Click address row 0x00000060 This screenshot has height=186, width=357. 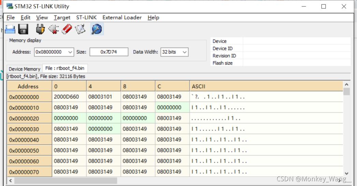click(x=29, y=161)
